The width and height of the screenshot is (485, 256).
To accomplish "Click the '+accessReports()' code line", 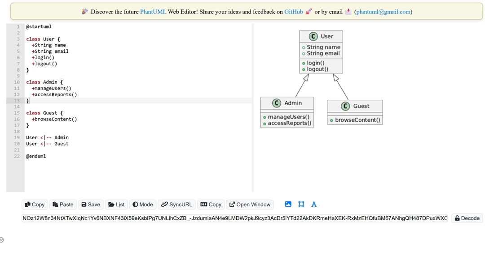I will pos(54,94).
